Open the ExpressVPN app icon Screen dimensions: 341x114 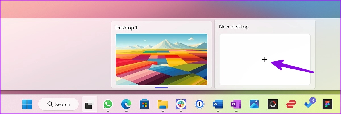tap(291, 104)
